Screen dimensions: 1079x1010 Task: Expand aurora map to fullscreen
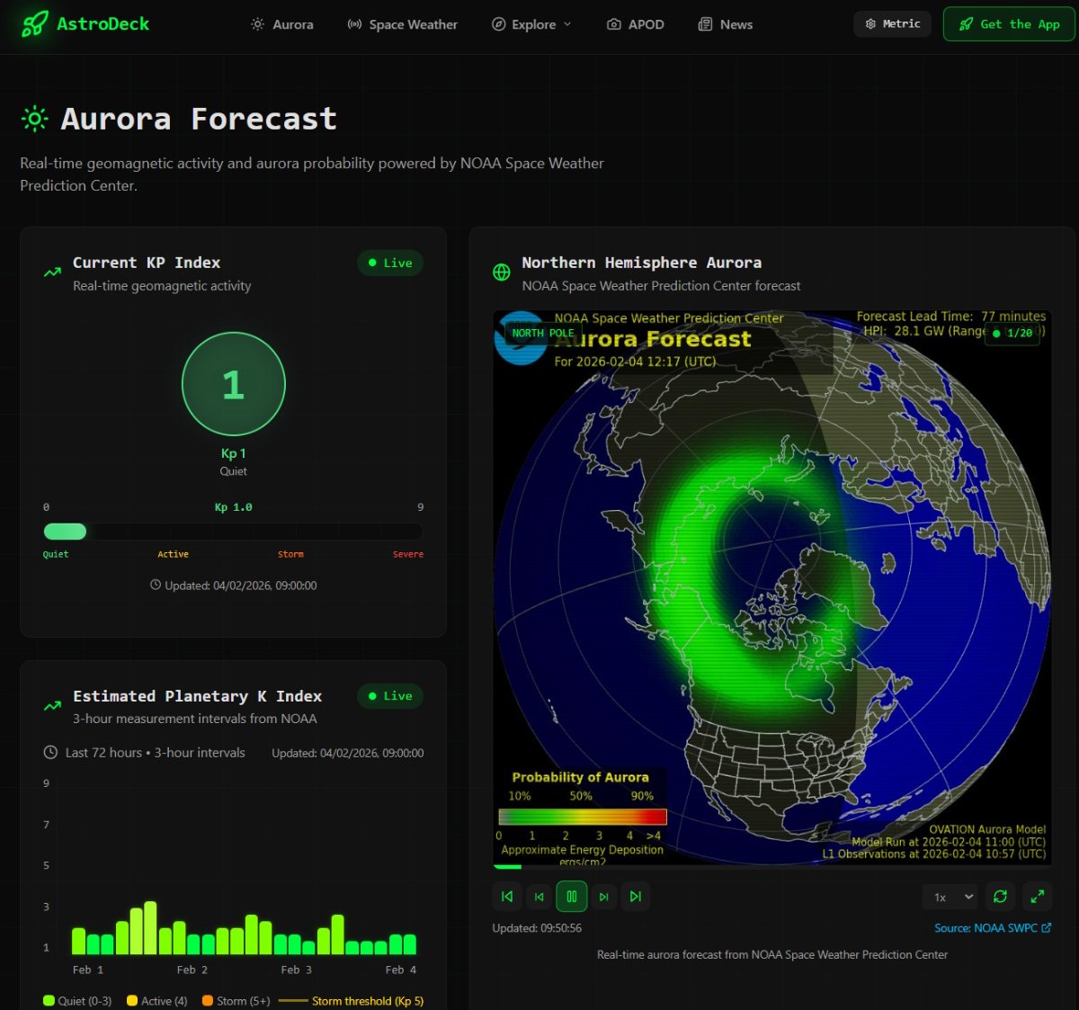[1037, 897]
